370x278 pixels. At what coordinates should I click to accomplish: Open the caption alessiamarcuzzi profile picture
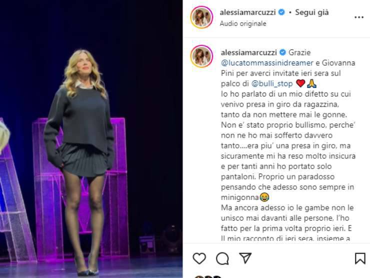[x=202, y=56]
